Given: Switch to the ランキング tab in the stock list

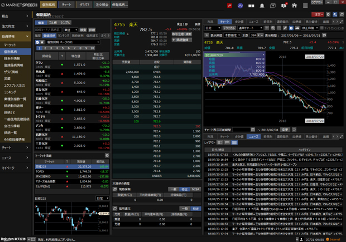Looking at the screenshot, I should pyautogui.click(x=63, y=36).
